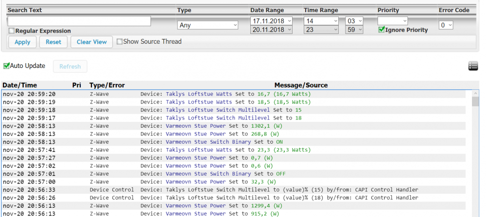Disable the Auto Update checkbox

(6, 66)
